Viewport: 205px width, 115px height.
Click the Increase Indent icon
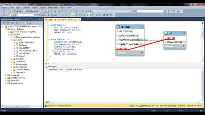tap(107, 15)
